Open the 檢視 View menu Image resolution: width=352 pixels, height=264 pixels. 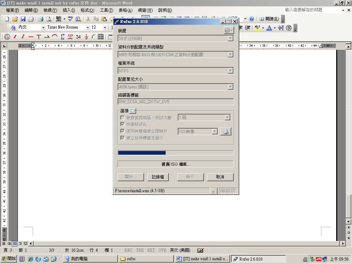coord(50,10)
